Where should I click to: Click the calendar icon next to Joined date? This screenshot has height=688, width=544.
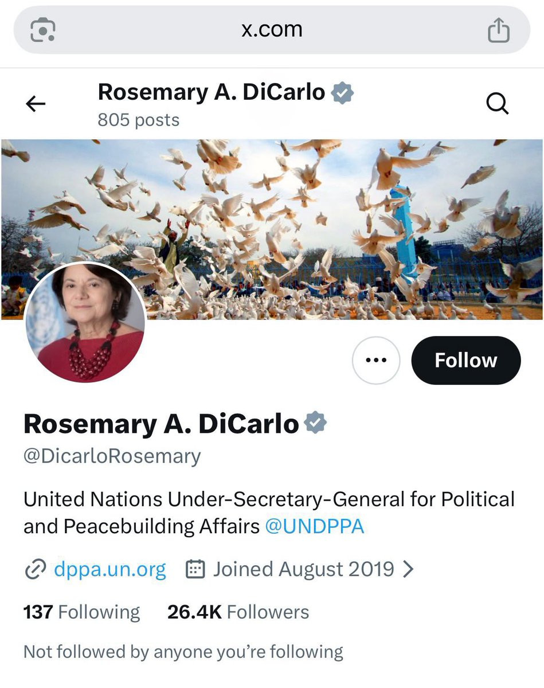coord(196,569)
